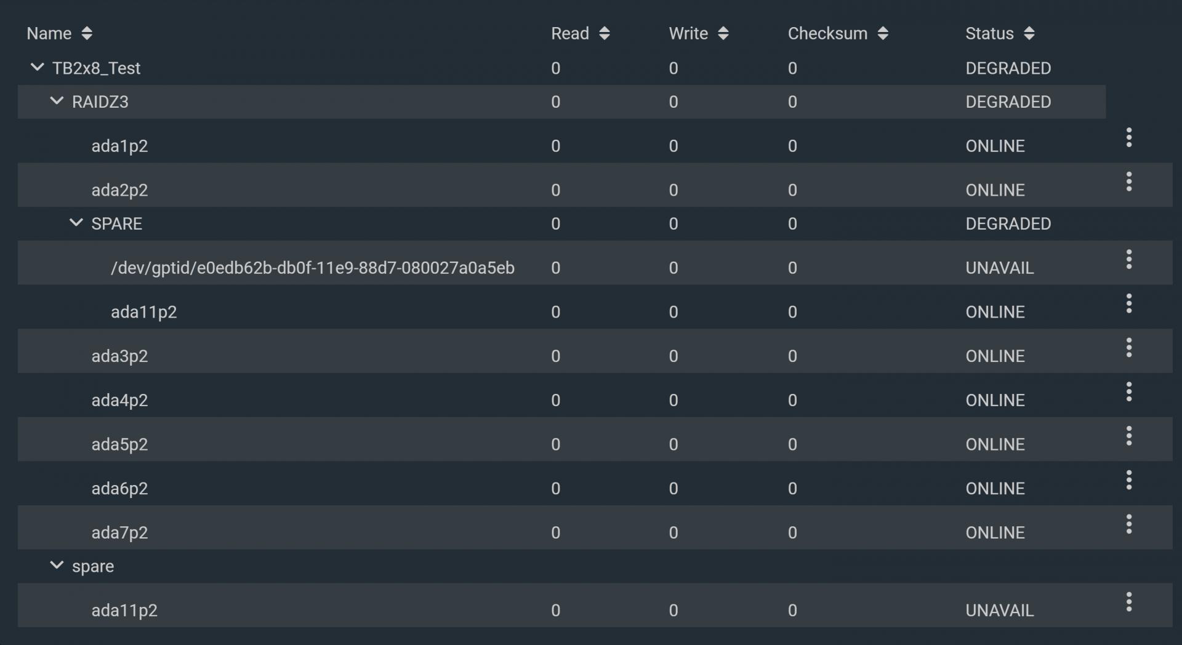Collapse the lowercase spare section

[x=57, y=565]
